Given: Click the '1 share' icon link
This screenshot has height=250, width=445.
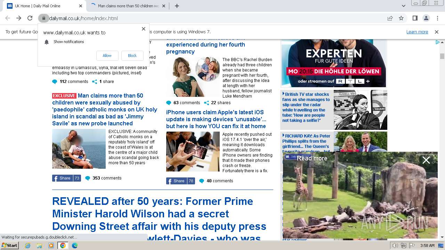Looking at the screenshot, I should (x=103, y=82).
